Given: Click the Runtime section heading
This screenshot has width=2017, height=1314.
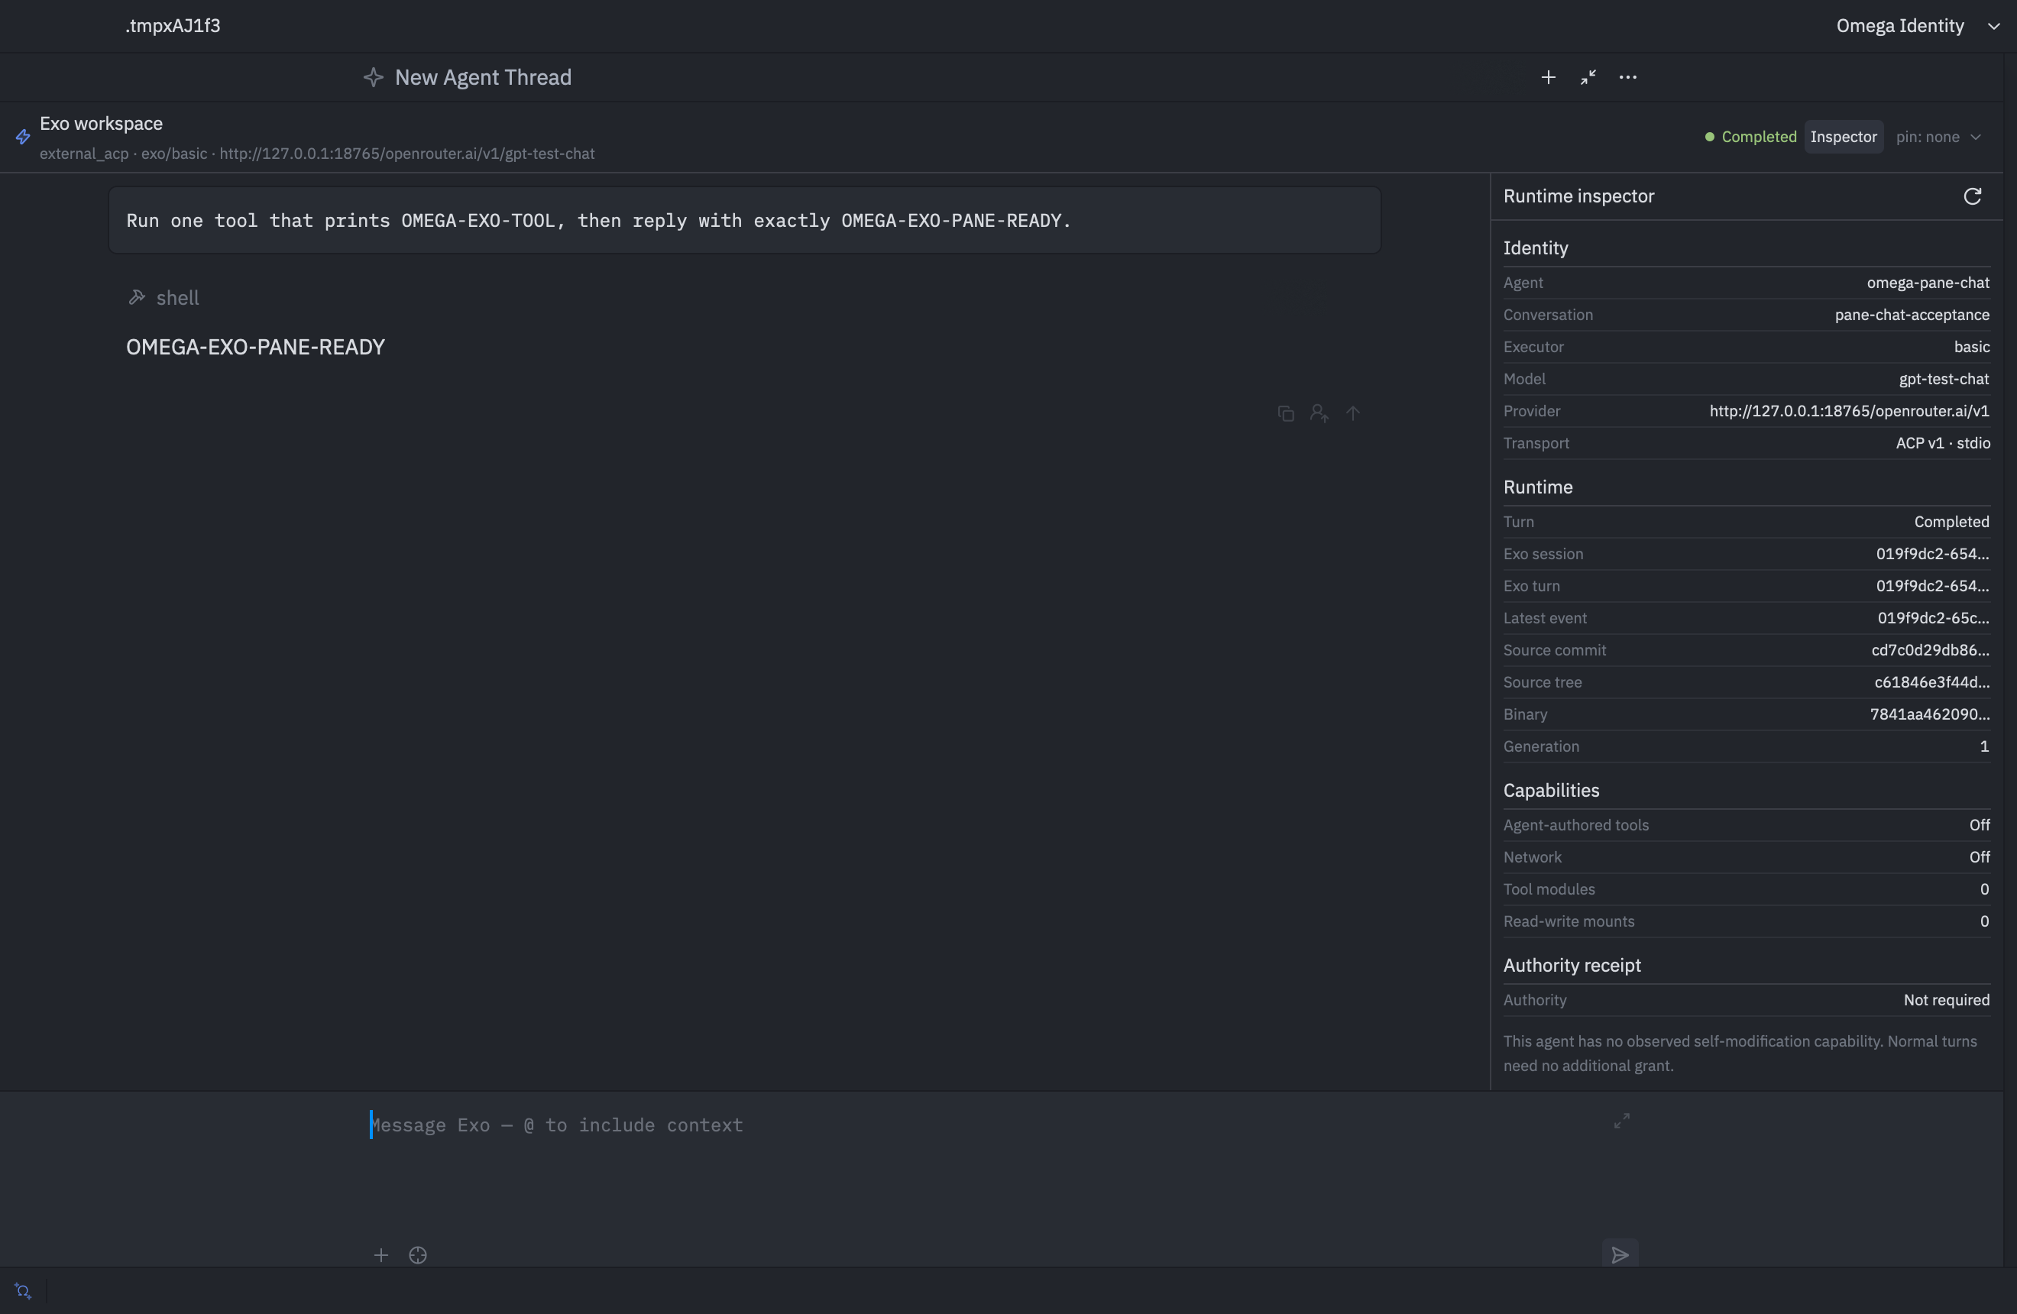Looking at the screenshot, I should pyautogui.click(x=1537, y=487).
